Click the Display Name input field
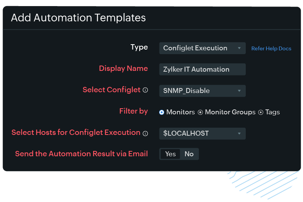This screenshot has width=303, height=202. 202,69
